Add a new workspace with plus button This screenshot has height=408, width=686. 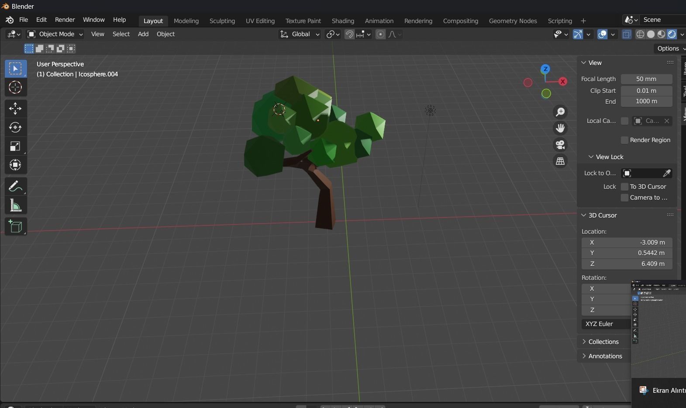click(x=583, y=21)
